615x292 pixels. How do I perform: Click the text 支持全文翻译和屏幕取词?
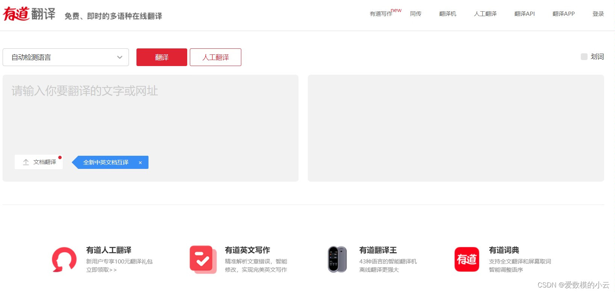(x=520, y=262)
